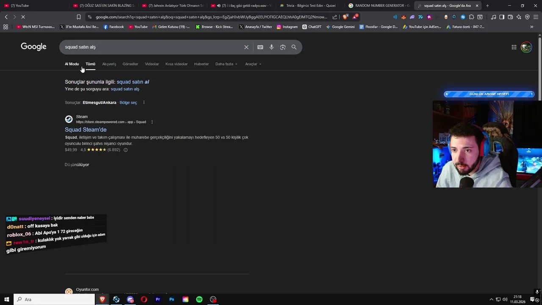The height and width of the screenshot is (305, 542).
Task: Go to the Google logo homepage
Action: pyautogui.click(x=33, y=47)
